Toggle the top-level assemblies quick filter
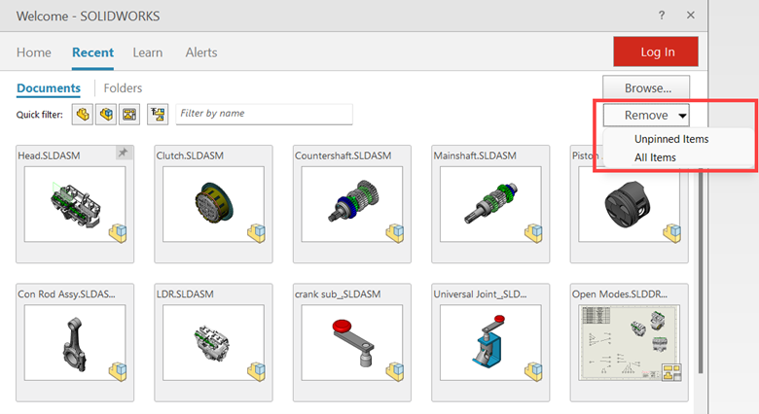The width and height of the screenshot is (759, 414). 158,115
